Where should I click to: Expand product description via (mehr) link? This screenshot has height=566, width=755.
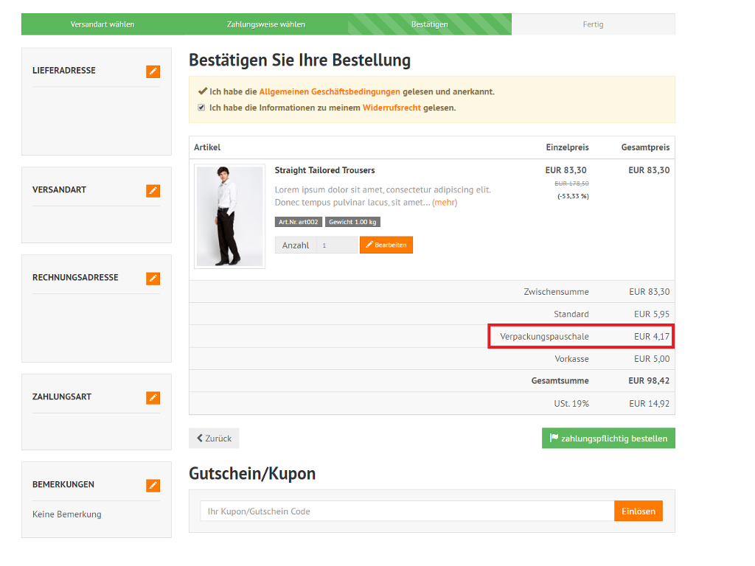coord(444,202)
